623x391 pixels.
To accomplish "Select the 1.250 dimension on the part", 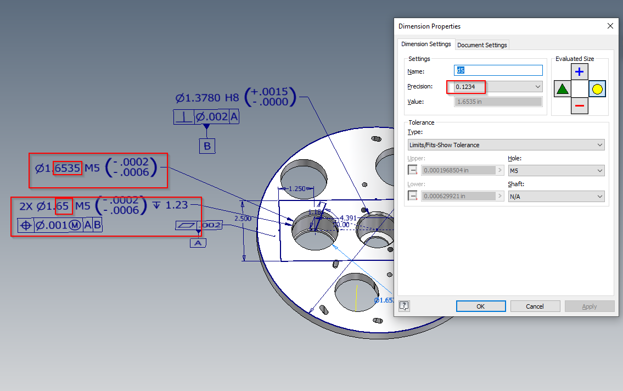I will pos(297,189).
